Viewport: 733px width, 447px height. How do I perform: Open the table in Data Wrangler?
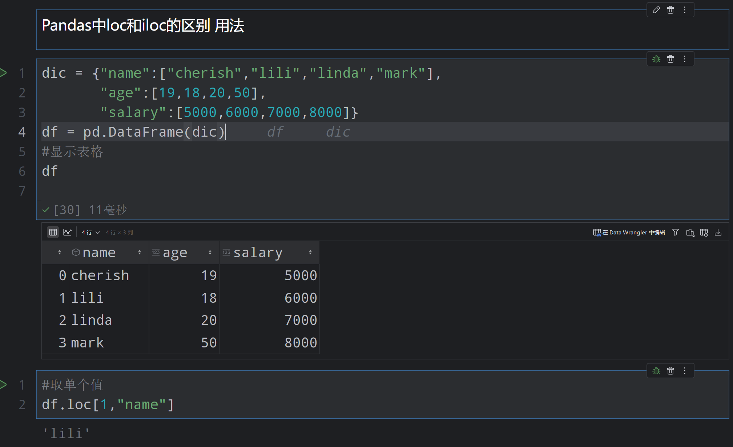pos(629,232)
